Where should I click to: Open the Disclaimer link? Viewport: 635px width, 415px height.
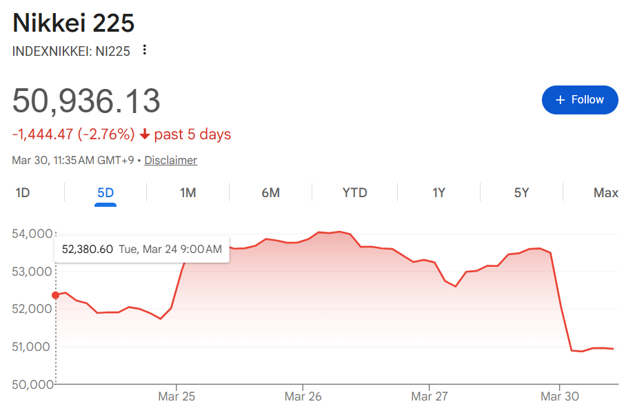(170, 160)
